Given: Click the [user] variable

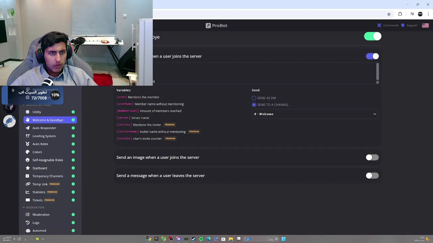Looking at the screenshot, I should click(121, 97).
